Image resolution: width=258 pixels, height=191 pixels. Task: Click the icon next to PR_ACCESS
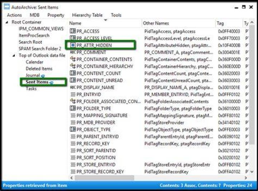pyautogui.click(x=73, y=31)
